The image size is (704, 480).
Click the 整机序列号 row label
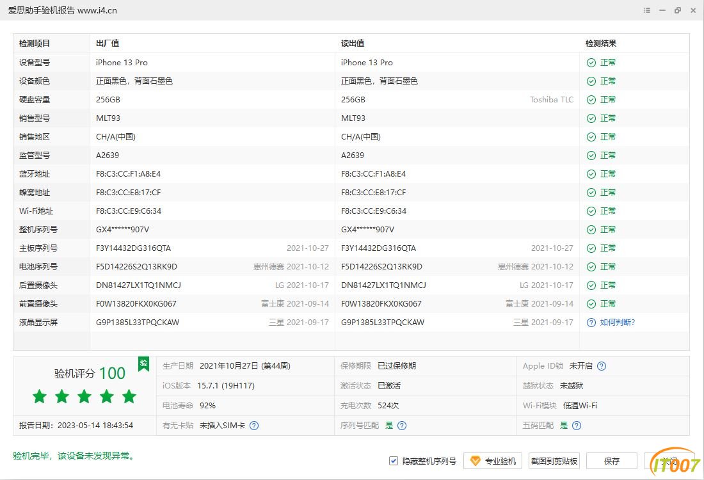click(x=38, y=230)
